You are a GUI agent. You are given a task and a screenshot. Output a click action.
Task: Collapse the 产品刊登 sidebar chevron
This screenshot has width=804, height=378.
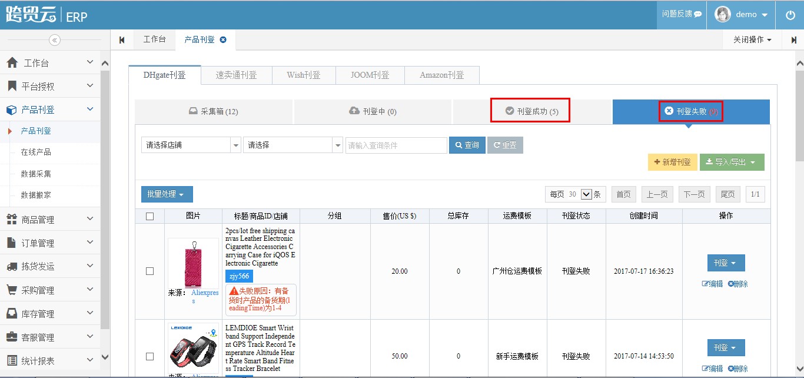click(x=90, y=109)
